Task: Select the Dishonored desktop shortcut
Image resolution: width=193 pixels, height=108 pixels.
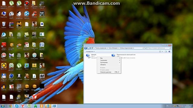Action: pos(42,14)
